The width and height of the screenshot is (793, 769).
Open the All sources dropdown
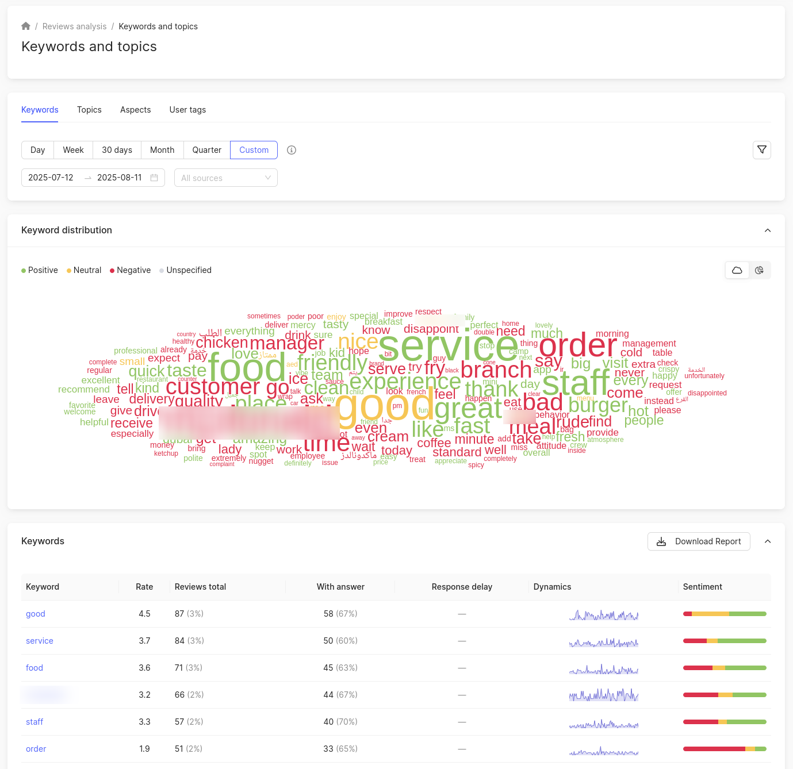click(225, 178)
